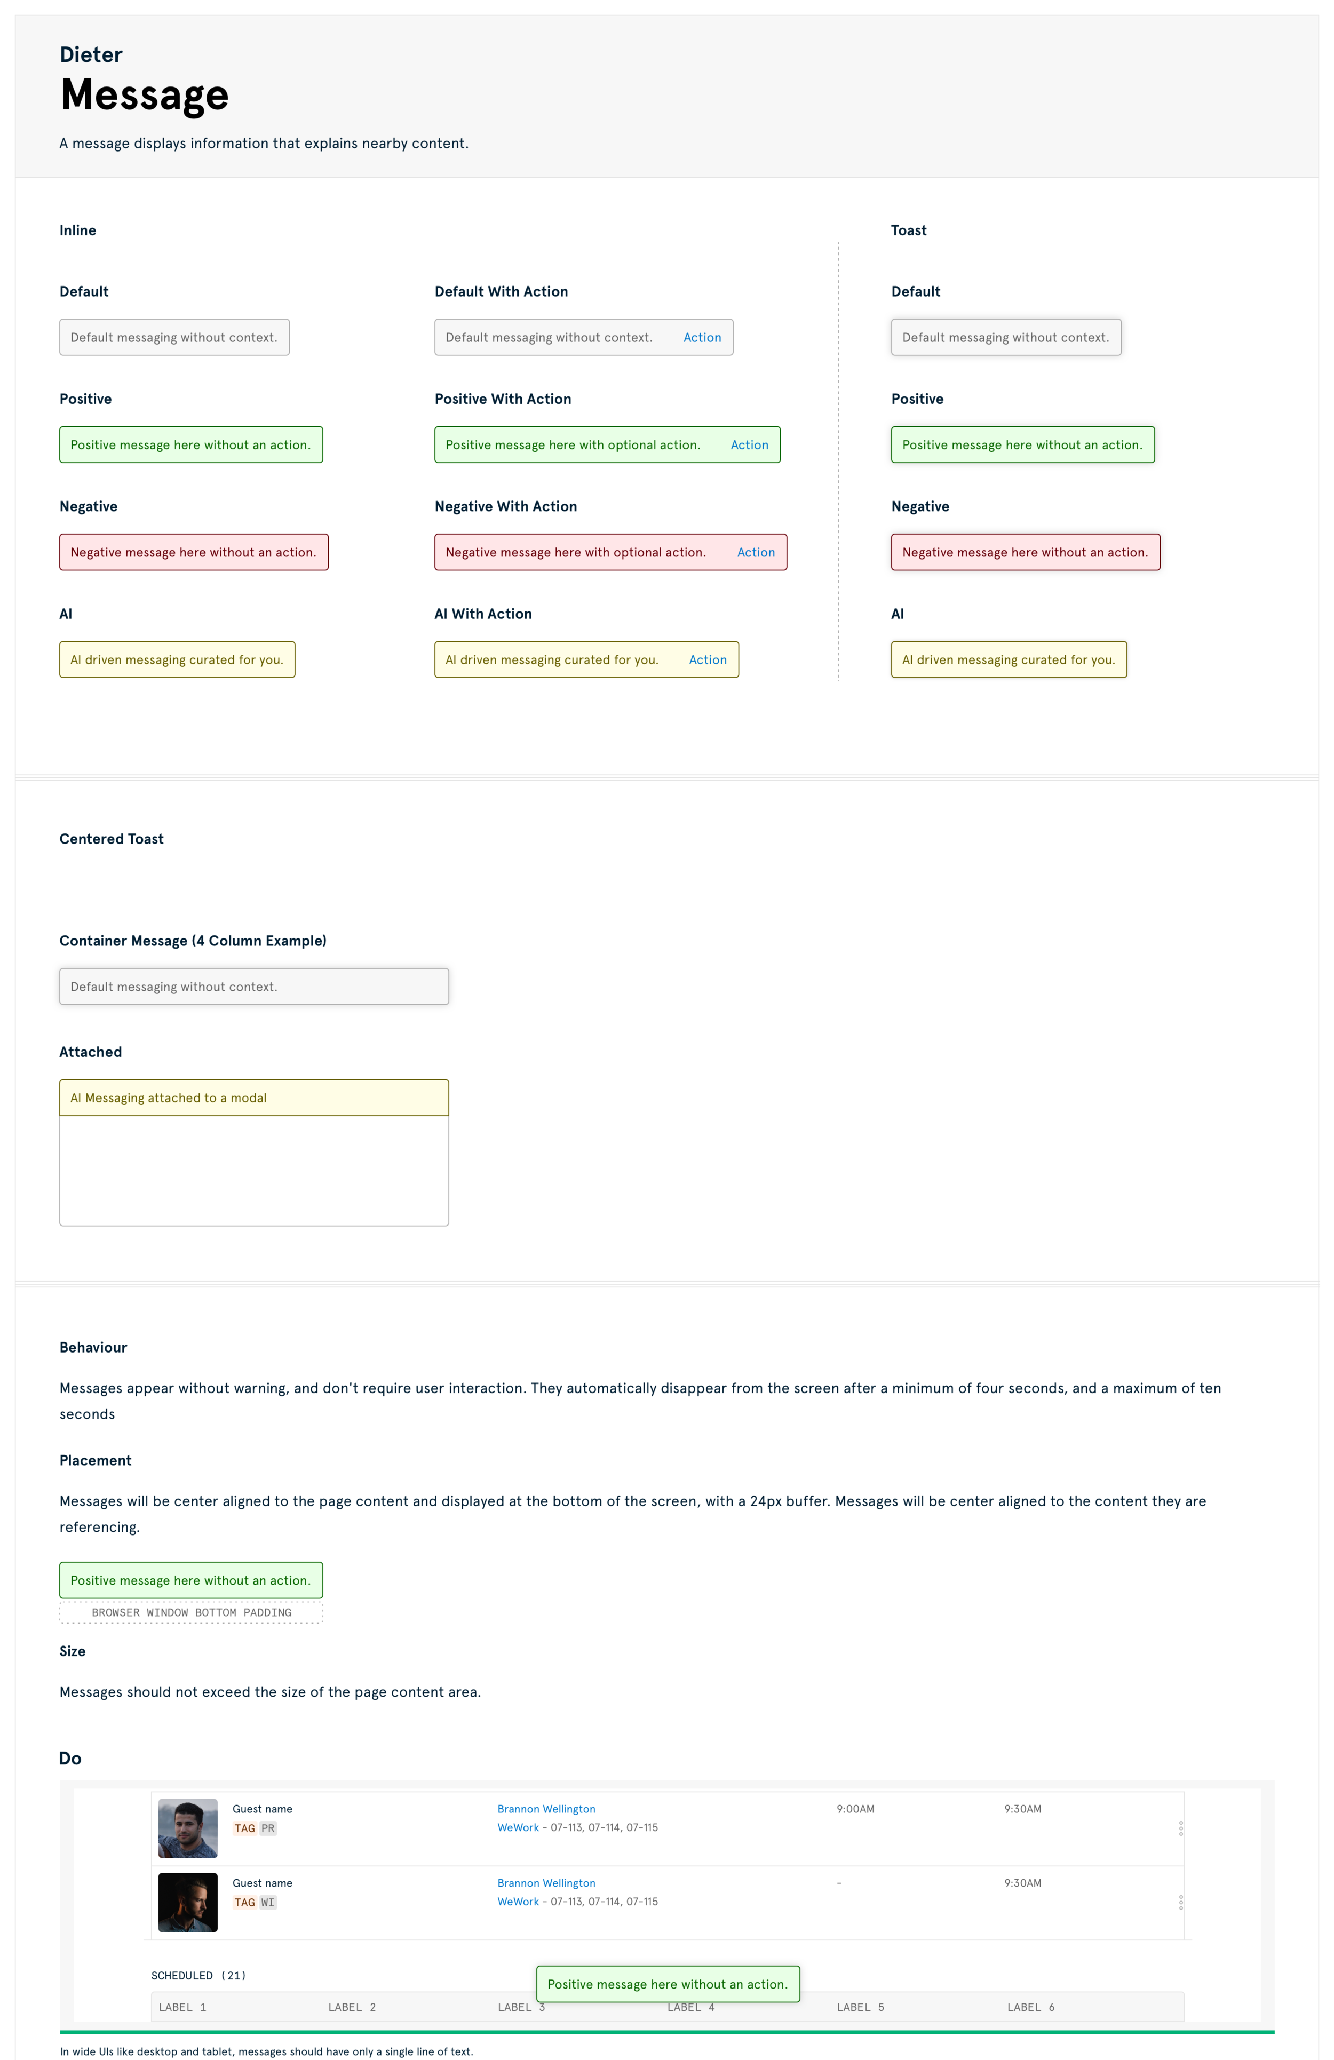
Task: Click the PR tag on the first guest
Action: (x=267, y=1829)
